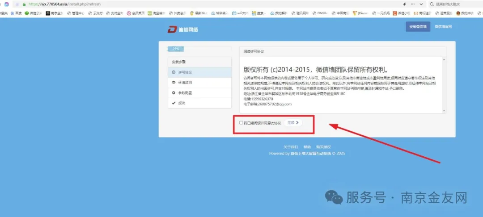Open the 运营服务 bookmark
Screen dimensions: 483x217
tap(444, 13)
